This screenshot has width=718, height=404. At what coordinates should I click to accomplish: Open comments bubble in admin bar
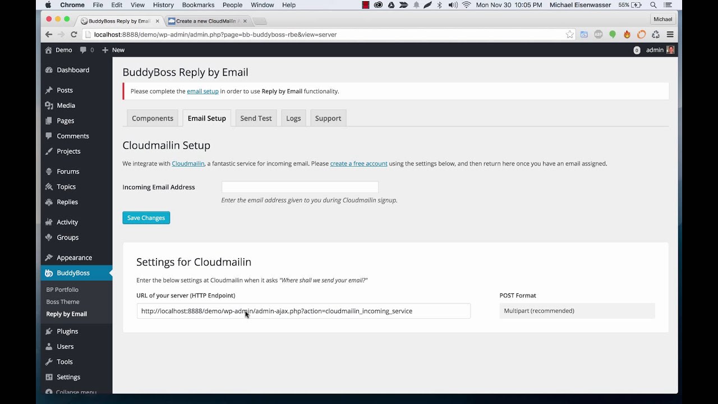[86, 50]
